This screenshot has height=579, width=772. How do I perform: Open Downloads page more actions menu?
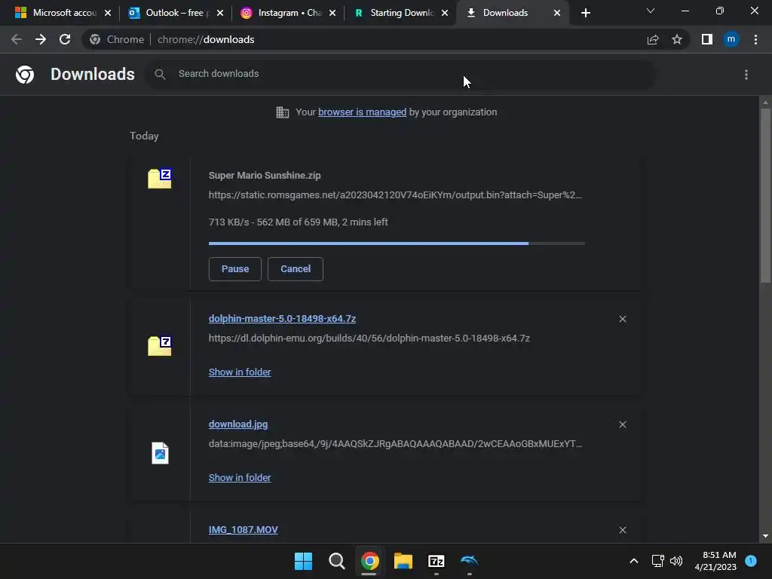pyautogui.click(x=746, y=75)
